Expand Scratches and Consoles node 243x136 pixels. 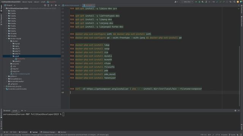[x=4, y=89]
